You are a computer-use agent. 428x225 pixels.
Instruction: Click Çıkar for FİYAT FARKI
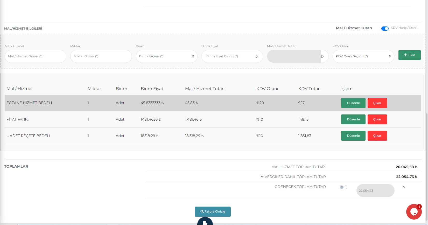point(377,119)
